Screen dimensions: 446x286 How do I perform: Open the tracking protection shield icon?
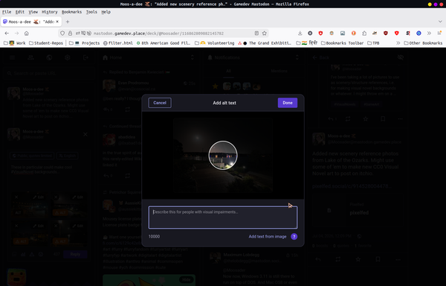tap(62, 34)
